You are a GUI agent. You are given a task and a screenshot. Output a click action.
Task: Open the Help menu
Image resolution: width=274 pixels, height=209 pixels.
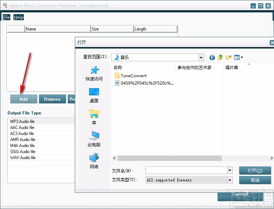click(18, 17)
